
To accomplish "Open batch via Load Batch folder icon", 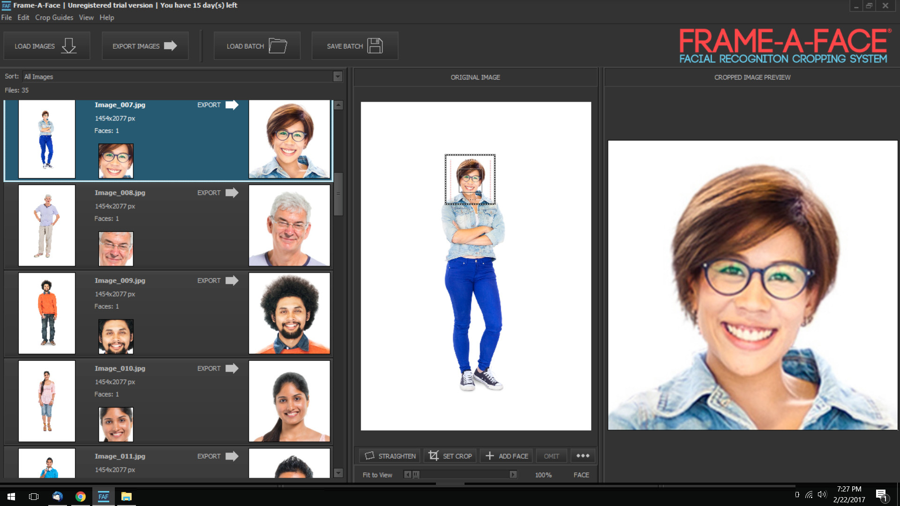I will click(277, 45).
